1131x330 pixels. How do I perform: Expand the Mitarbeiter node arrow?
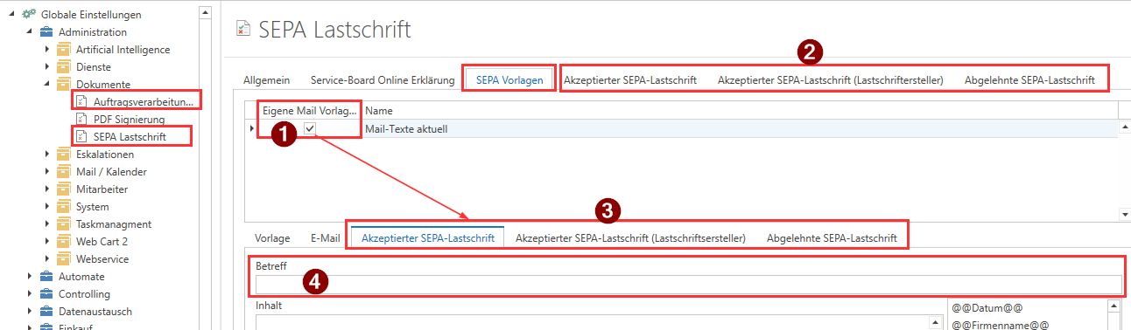coord(47,189)
